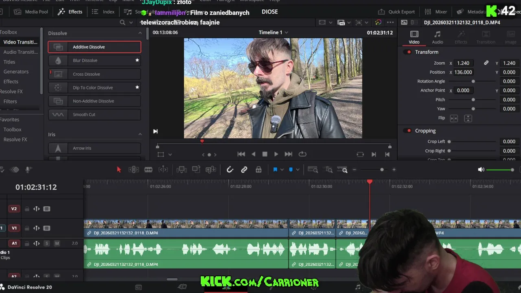This screenshot has width=521, height=293.
Task: Add a Marker with marker icon
Action: click(x=291, y=170)
